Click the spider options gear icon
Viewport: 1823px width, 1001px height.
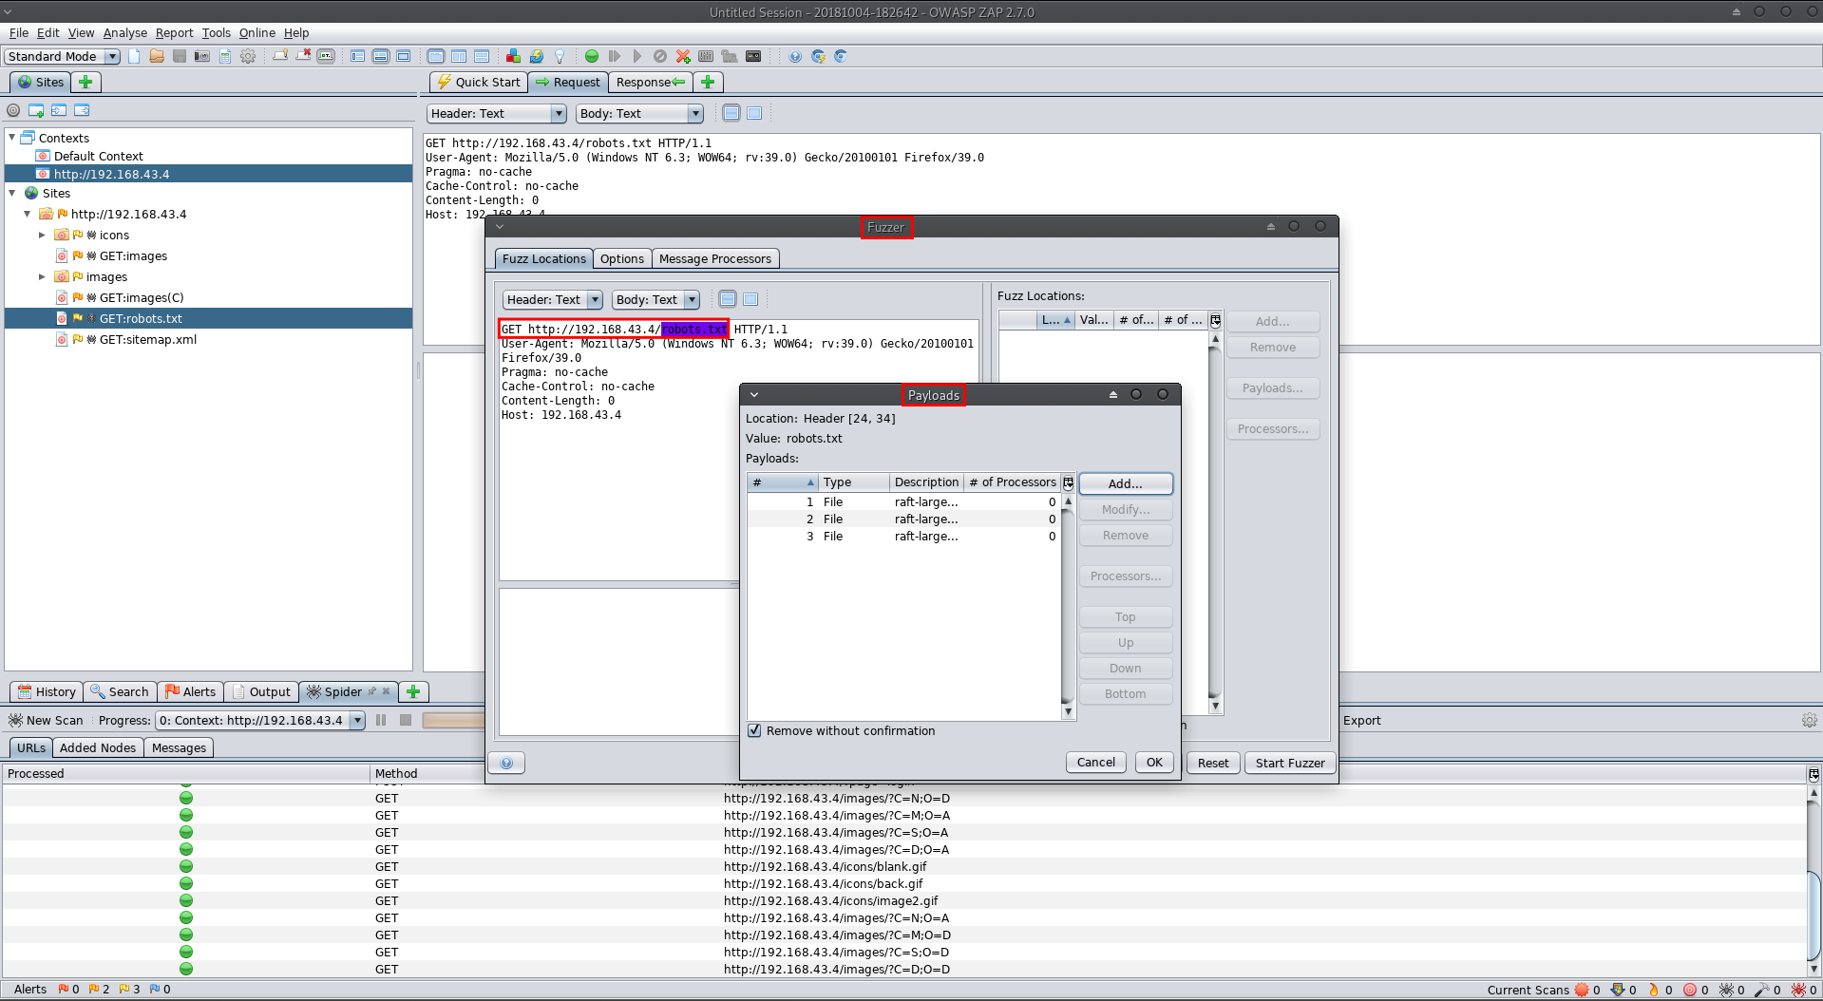[1810, 720]
